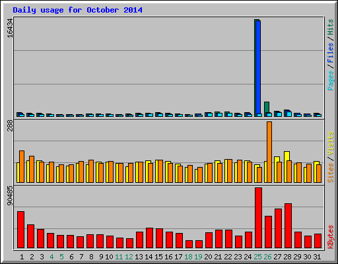Click green day label 25
This screenshot has width=338, height=264.
click(257, 257)
